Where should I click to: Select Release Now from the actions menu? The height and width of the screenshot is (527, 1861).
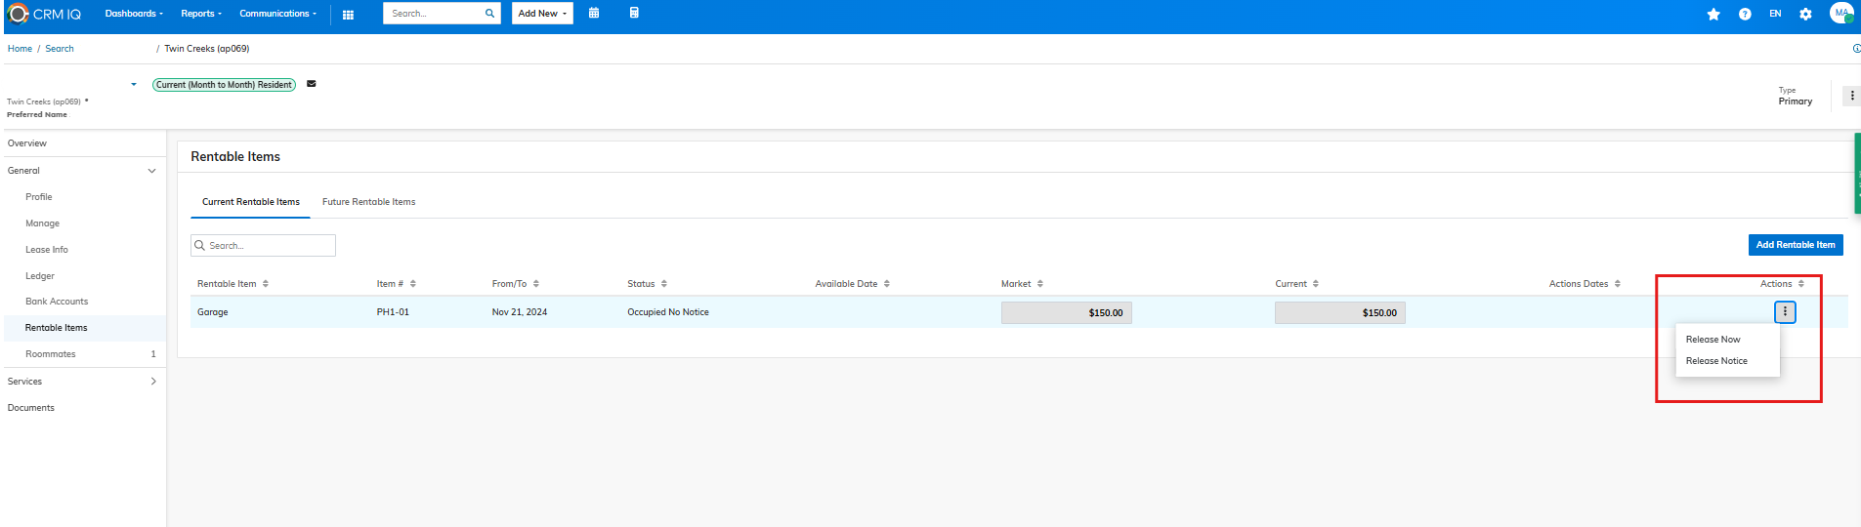1713,340
